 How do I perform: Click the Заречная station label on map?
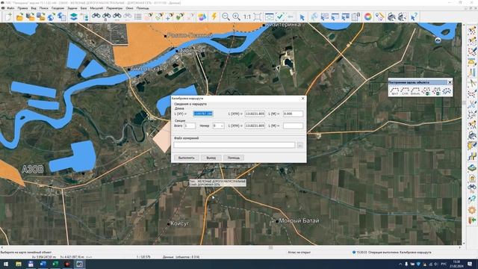point(192,50)
